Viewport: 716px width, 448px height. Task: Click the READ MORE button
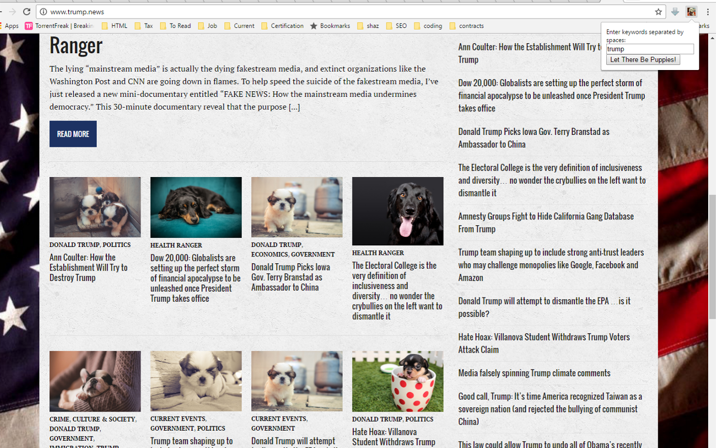73,134
